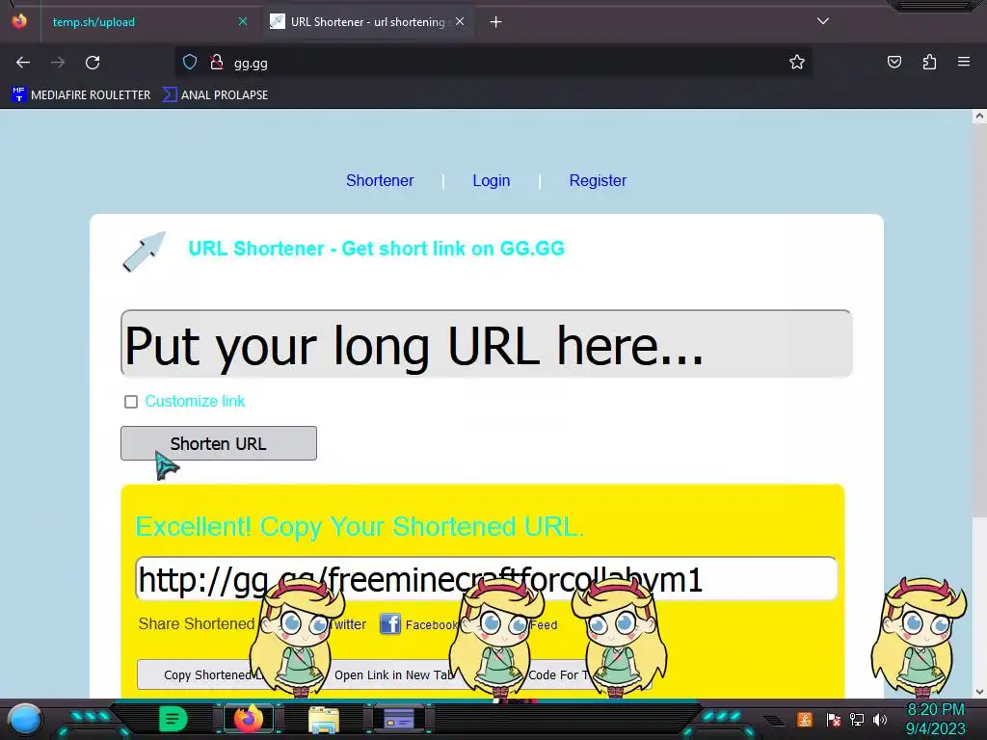
Task: Reload the gg.gg page
Action: point(93,63)
